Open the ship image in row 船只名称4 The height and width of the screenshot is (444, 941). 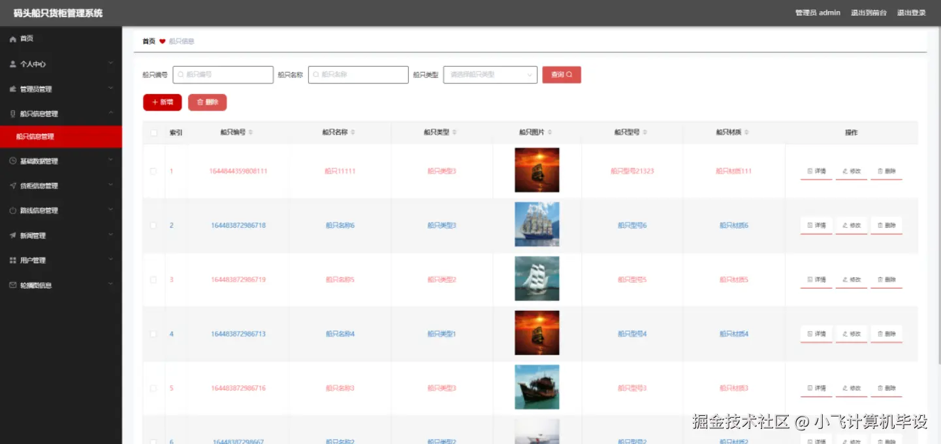click(x=537, y=333)
